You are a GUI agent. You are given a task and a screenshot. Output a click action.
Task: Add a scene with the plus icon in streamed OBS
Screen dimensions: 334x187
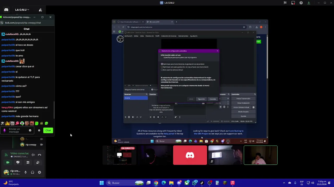point(125,117)
